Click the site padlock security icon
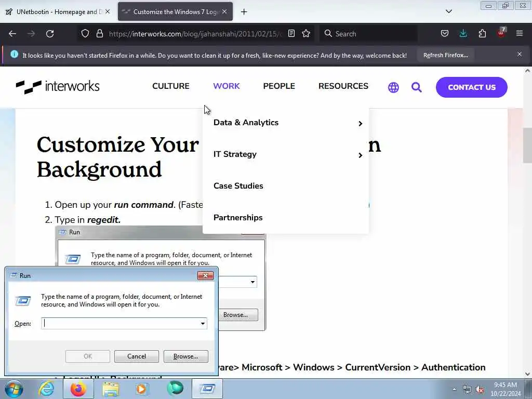 [x=99, y=33]
